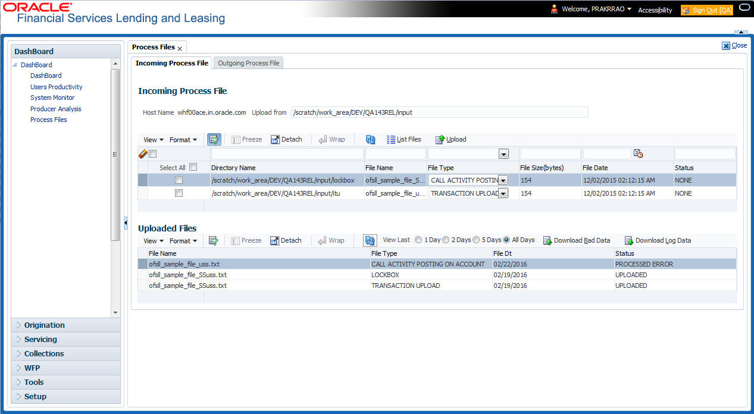Open the CALL ACTIVITY POSTING file type dropdown
This screenshot has width=754, height=414.
(503, 180)
